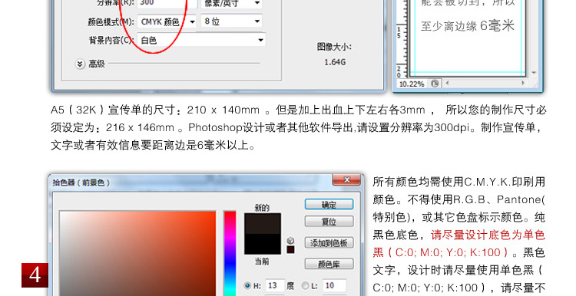The width and height of the screenshot is (576, 296).
Task: Close the 拾色器 color picker dialog
Action: click(x=346, y=179)
